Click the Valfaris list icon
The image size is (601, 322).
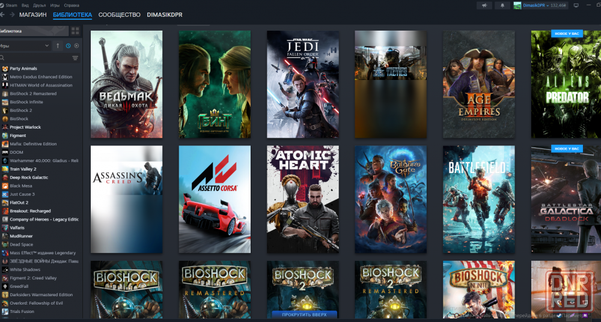pyautogui.click(x=5, y=228)
